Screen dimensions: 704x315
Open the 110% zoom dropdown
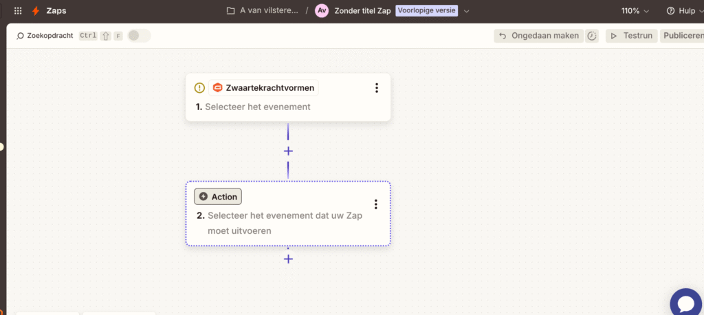(635, 11)
